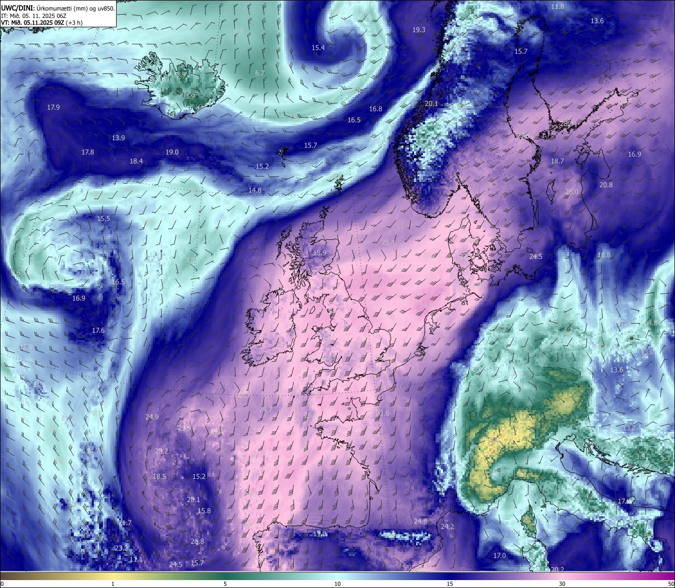Click the 13.0 value label
The width and height of the screenshot is (675, 588).
pos(647,352)
